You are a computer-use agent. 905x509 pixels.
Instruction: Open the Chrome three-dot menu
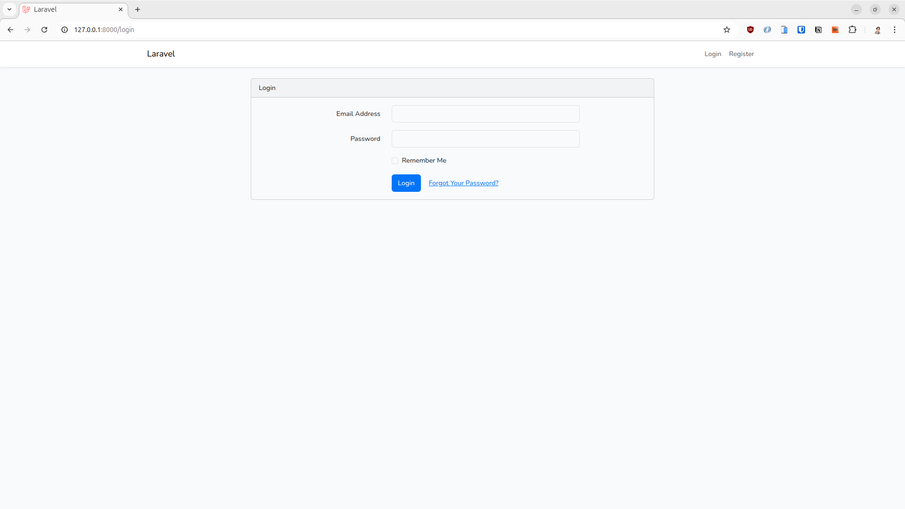click(894, 29)
